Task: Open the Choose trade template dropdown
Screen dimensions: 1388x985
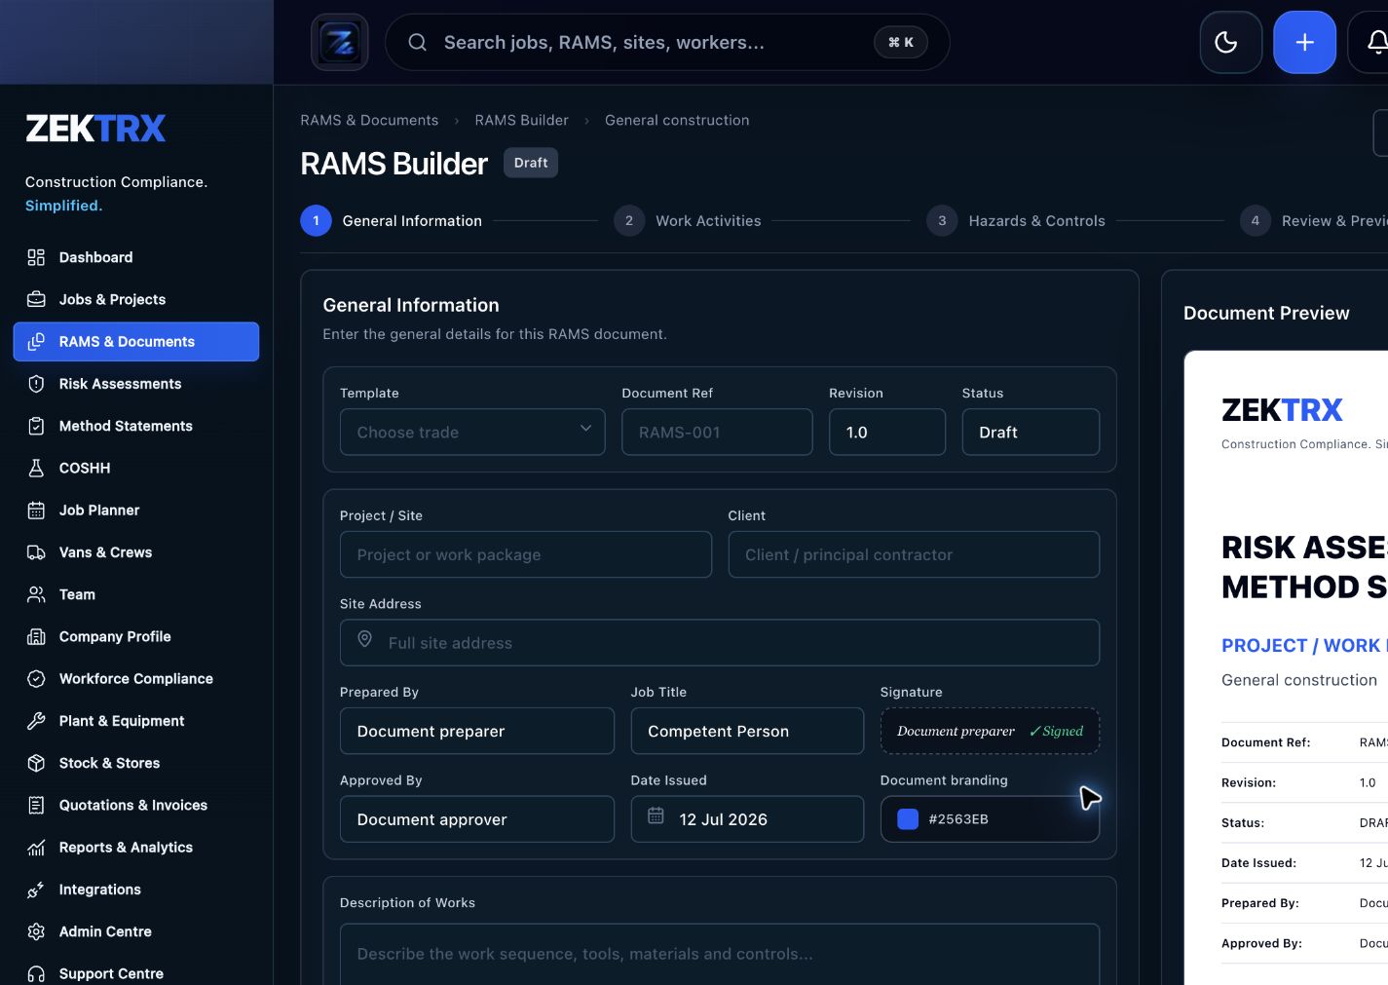Action: [x=472, y=432]
